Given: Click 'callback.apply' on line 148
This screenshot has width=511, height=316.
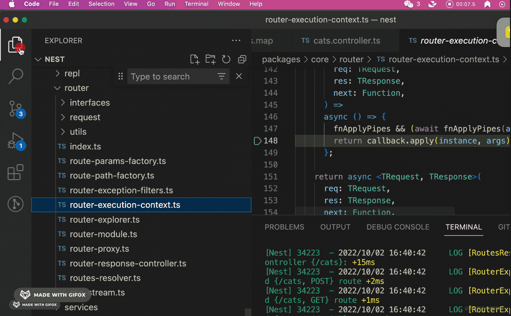Looking at the screenshot, I should (400, 141).
